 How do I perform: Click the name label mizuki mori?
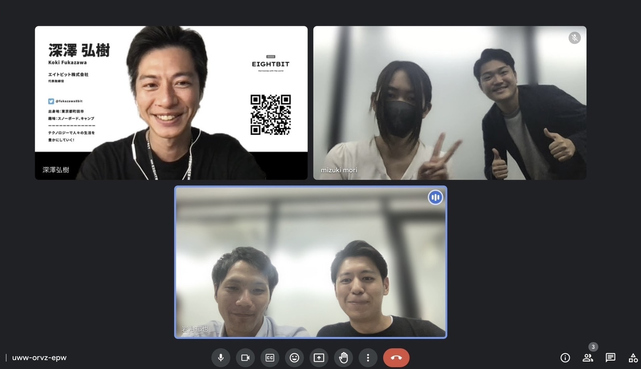339,170
